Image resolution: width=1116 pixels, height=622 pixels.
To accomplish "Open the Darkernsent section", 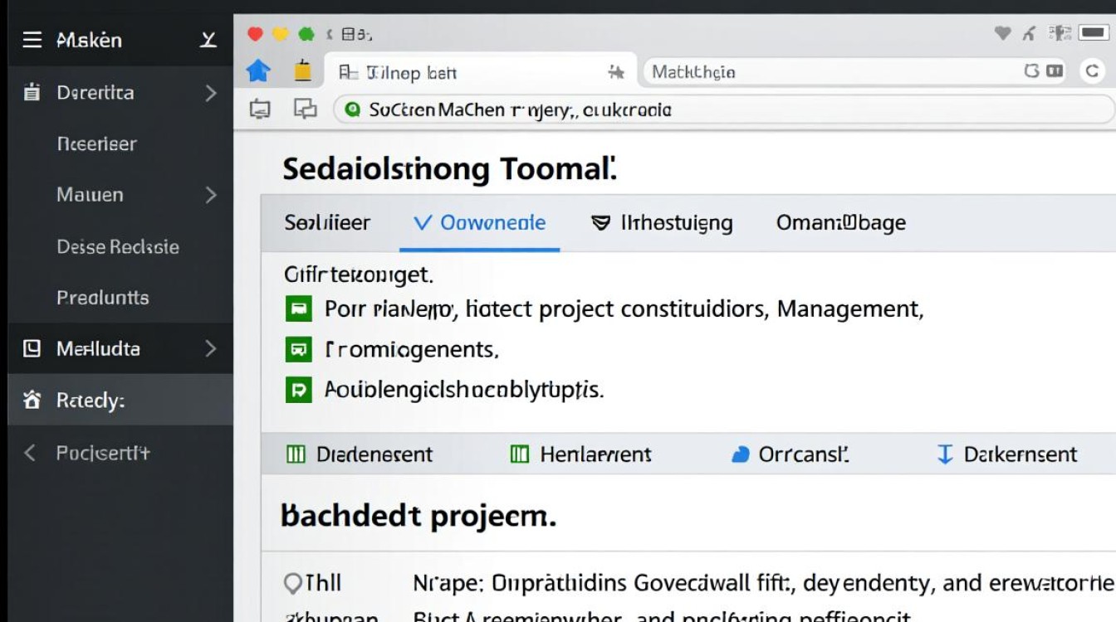I will click(x=1021, y=454).
